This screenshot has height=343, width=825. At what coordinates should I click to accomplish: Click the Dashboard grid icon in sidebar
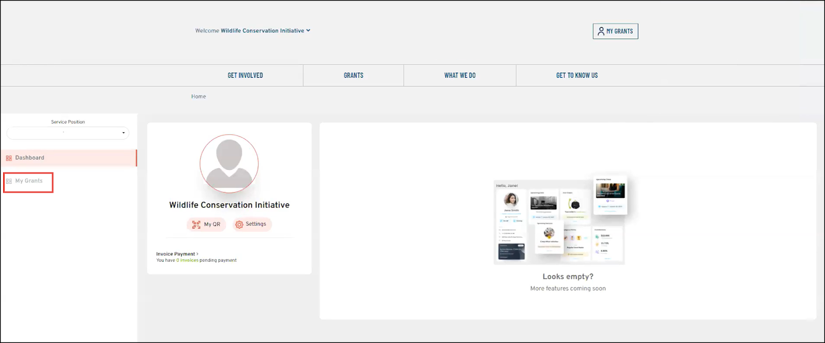9,158
